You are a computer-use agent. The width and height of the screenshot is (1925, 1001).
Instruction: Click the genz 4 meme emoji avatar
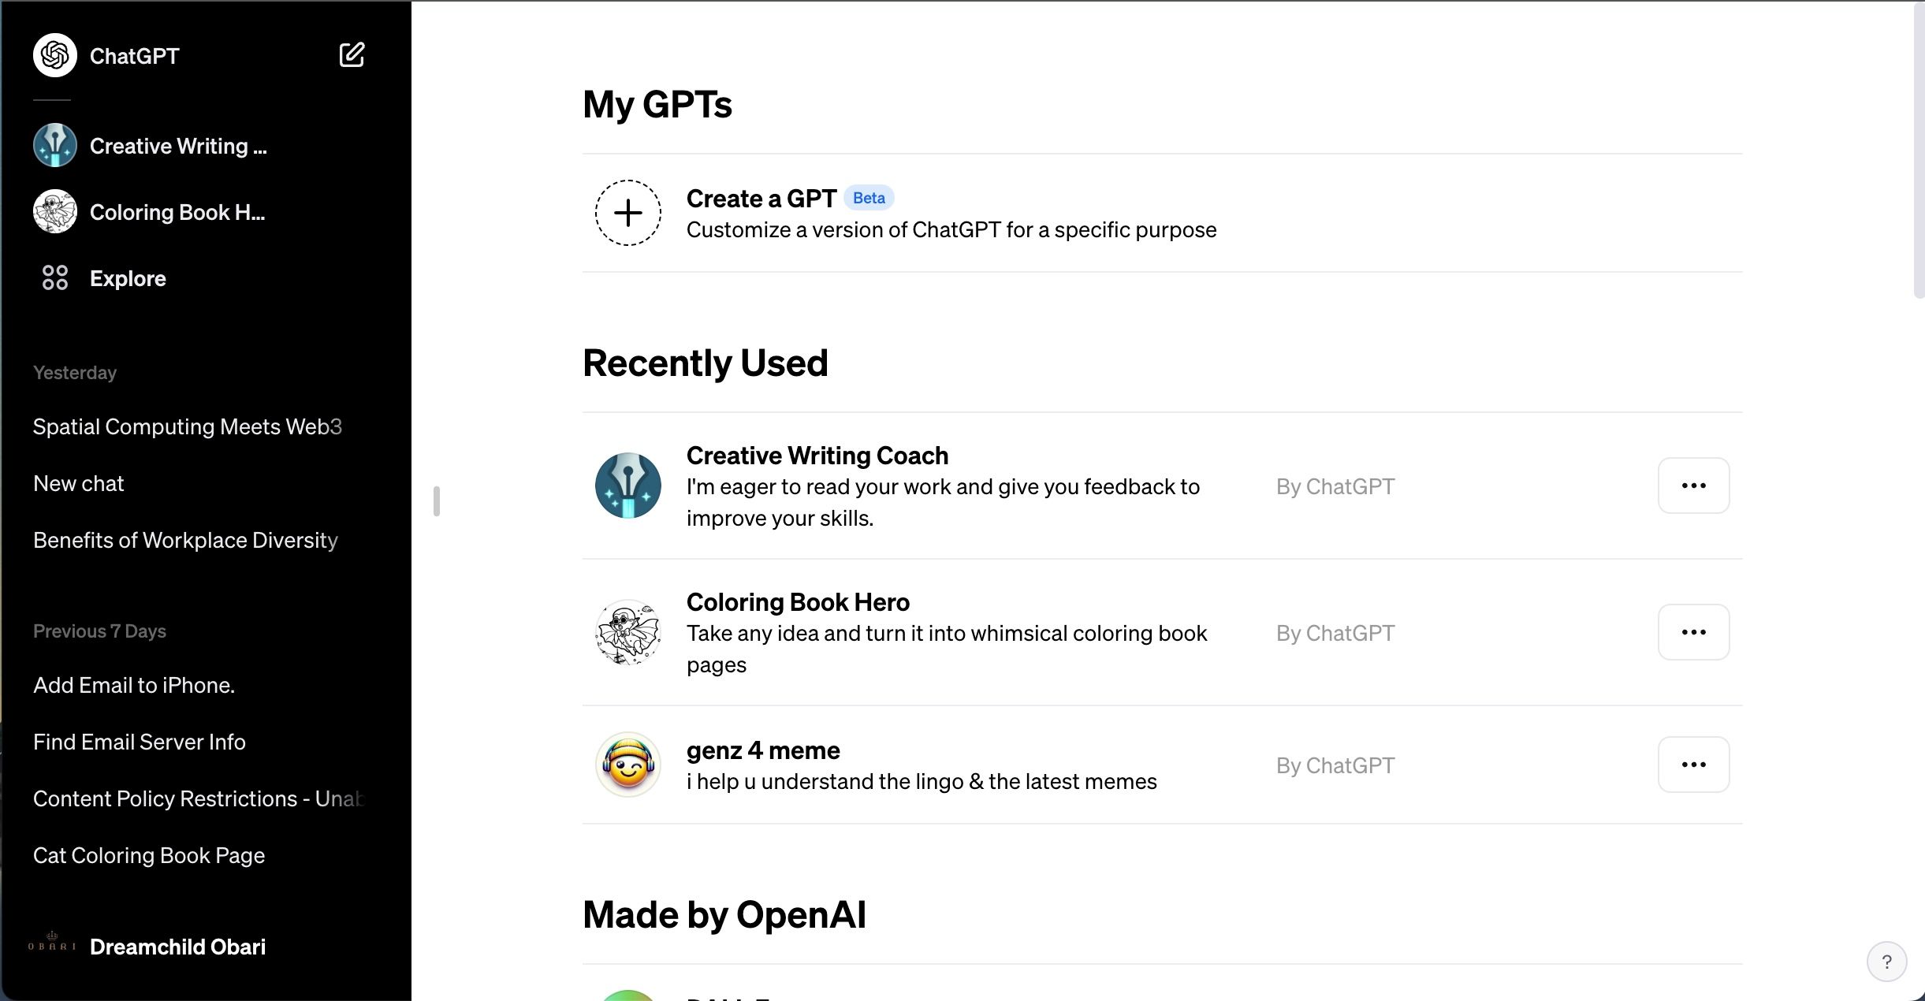(x=627, y=765)
